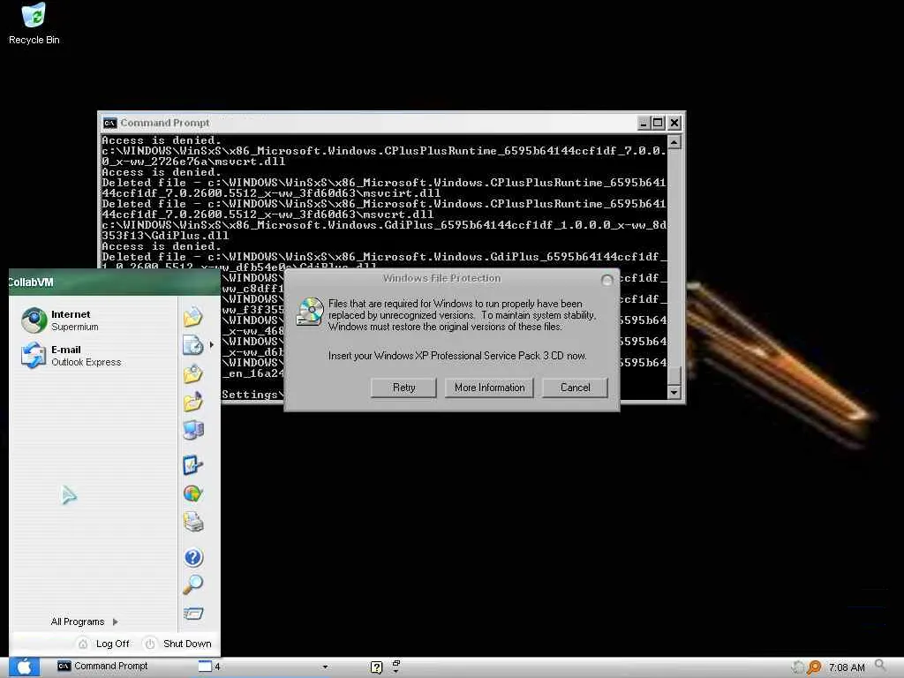This screenshot has height=678, width=904.
Task: Open Help and Support question mark icon
Action: (193, 557)
